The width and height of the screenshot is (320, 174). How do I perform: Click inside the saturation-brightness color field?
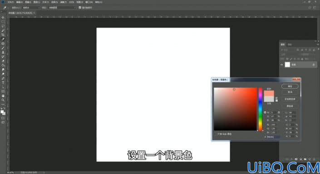pos(235,109)
